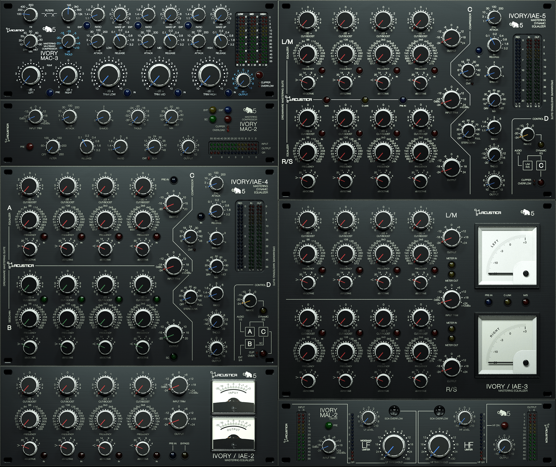Toggle the red PRE button on MAC-2
This screenshot has height=467, width=556.
tap(30, 147)
